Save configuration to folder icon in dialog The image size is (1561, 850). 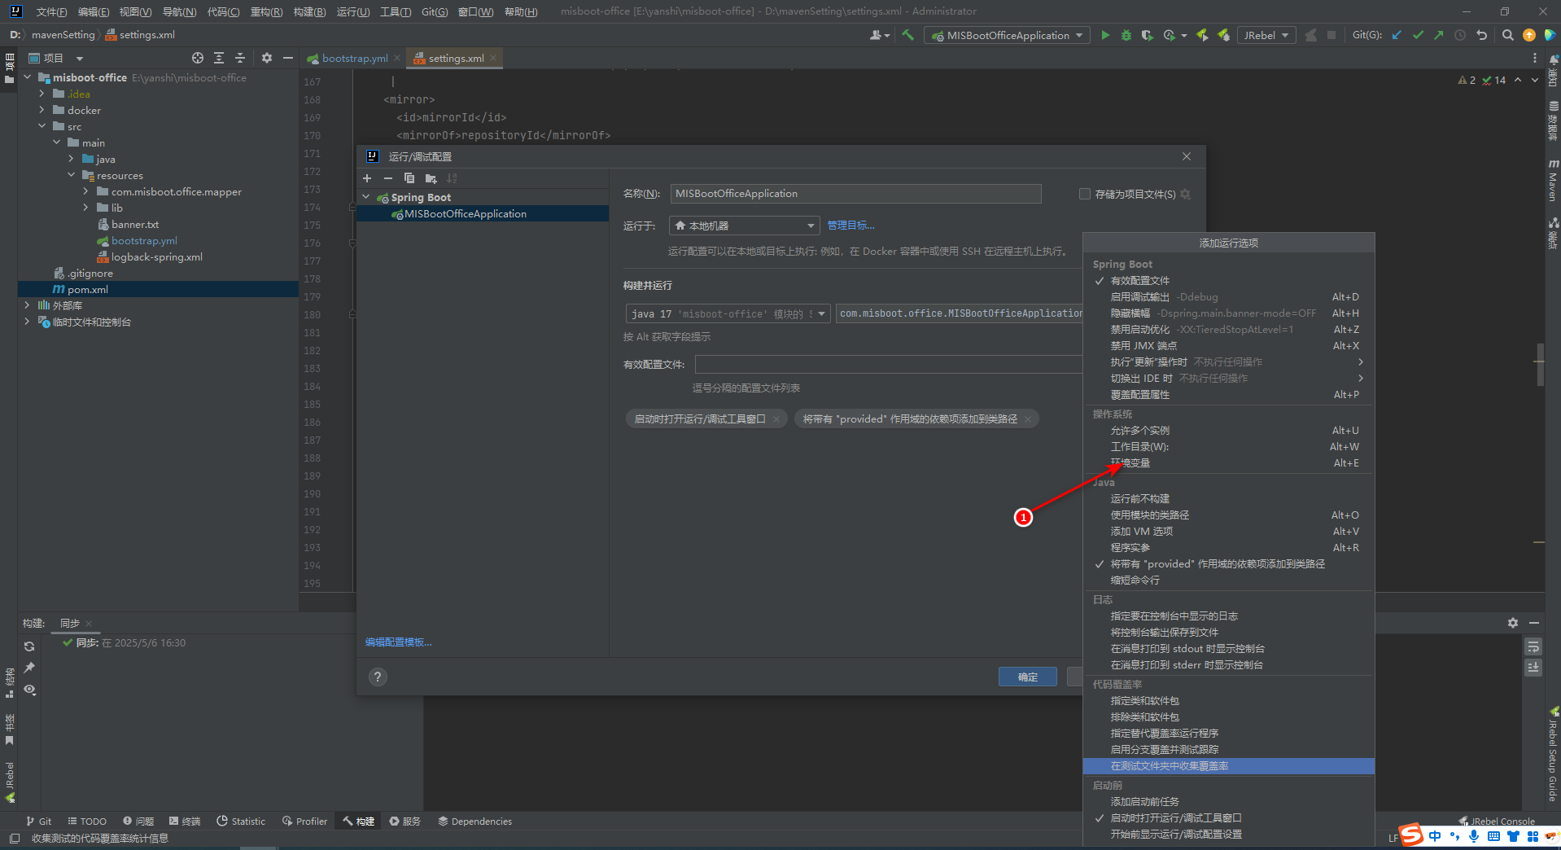[x=431, y=178]
